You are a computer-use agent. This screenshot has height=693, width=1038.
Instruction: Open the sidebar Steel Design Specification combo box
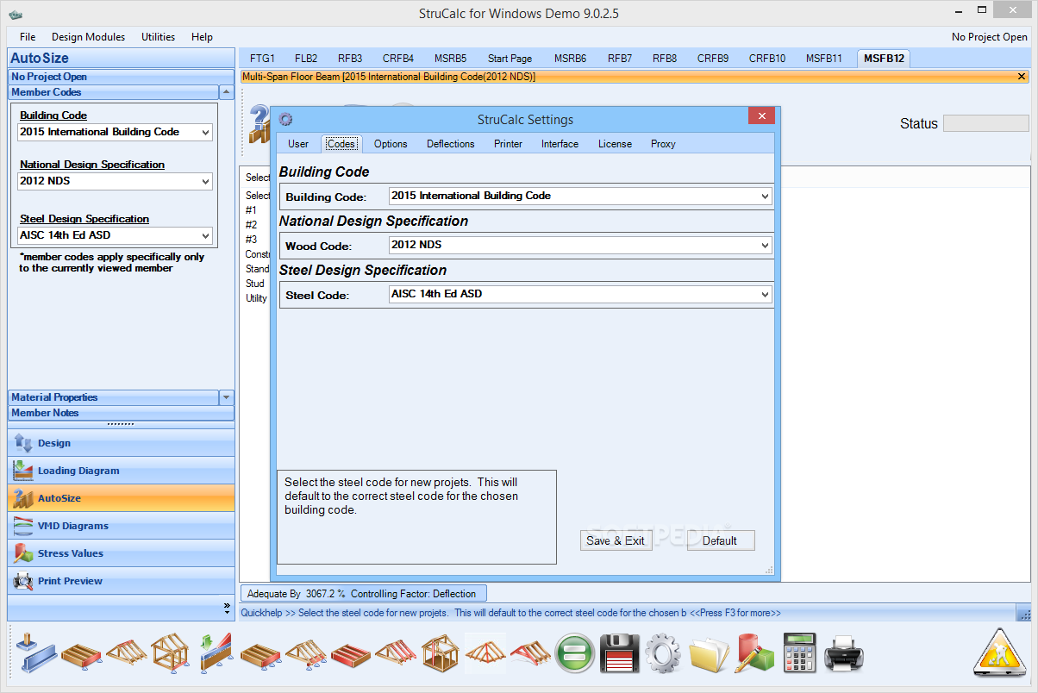115,235
